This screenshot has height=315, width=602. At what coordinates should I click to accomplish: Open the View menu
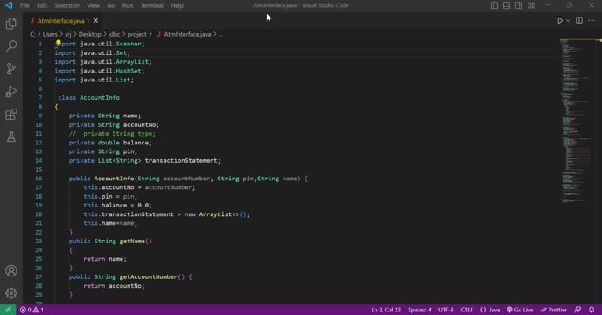(x=93, y=5)
